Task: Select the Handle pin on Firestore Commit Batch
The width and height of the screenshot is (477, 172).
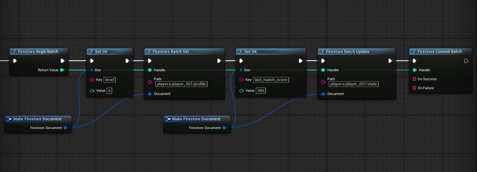Action: click(414, 70)
